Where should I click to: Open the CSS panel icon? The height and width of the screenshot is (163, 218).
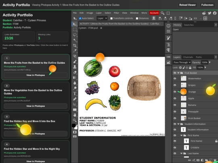168,57
